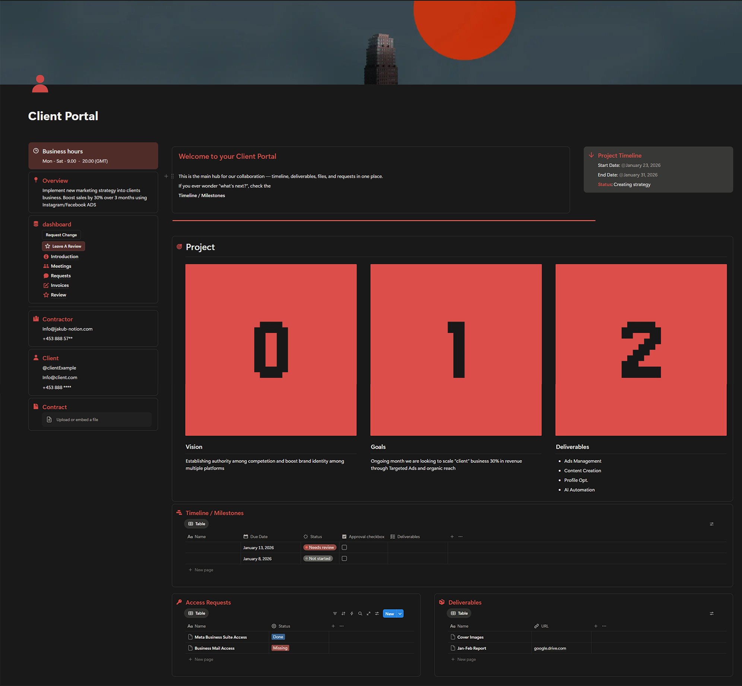The image size is (742, 686).
Task: Open the Needs review status tag
Action: coord(320,548)
